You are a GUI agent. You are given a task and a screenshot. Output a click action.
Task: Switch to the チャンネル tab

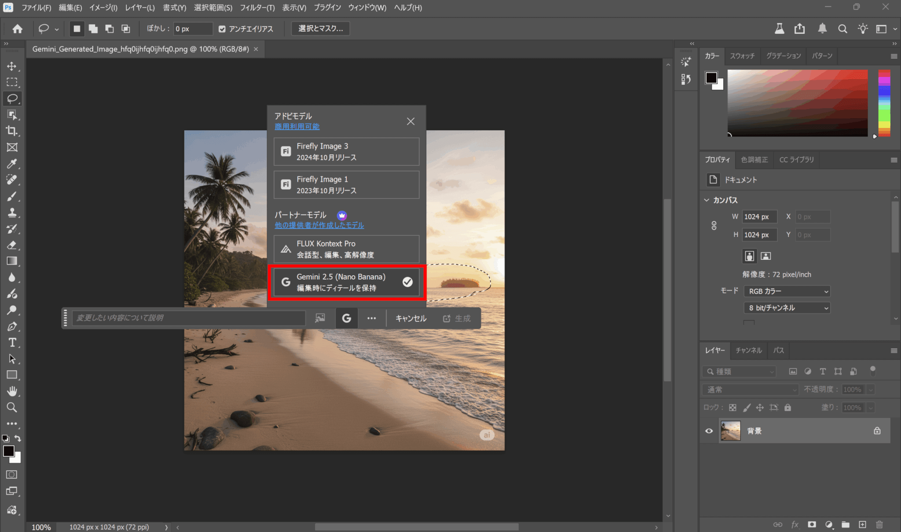pyautogui.click(x=748, y=350)
